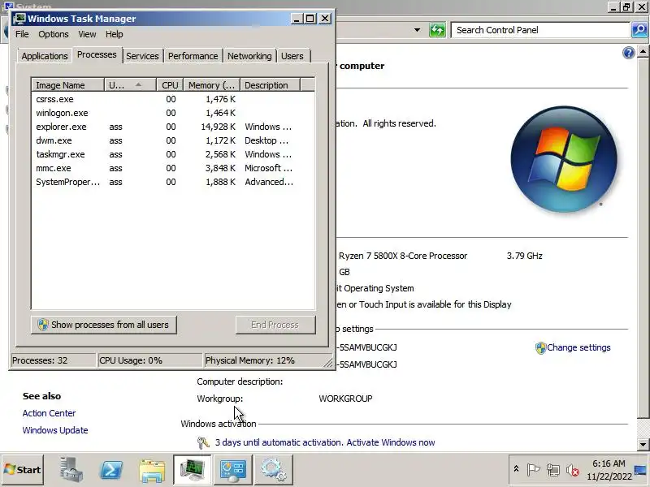Sort processes by CPU column
Viewport: 650px width, 487px height.
point(170,85)
